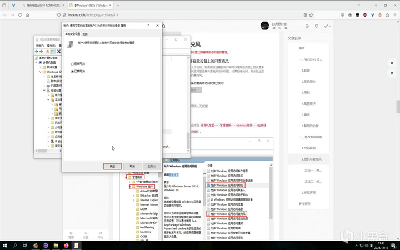
Task: Reload the page in the browser
Action: coord(20,15)
